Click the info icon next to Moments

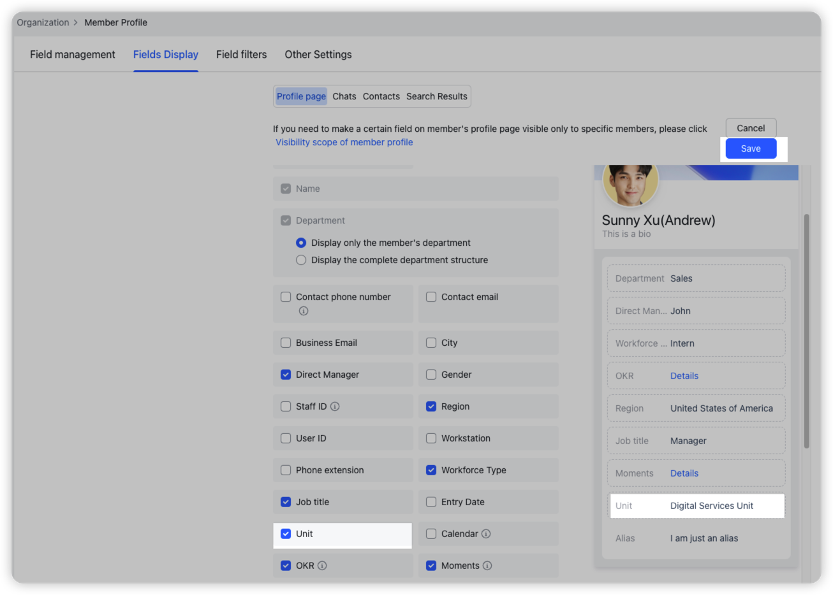(x=488, y=566)
